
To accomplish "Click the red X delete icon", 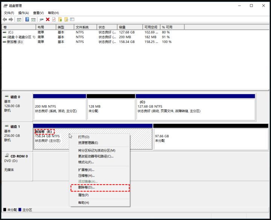I will pyautogui.click(x=47, y=20).
